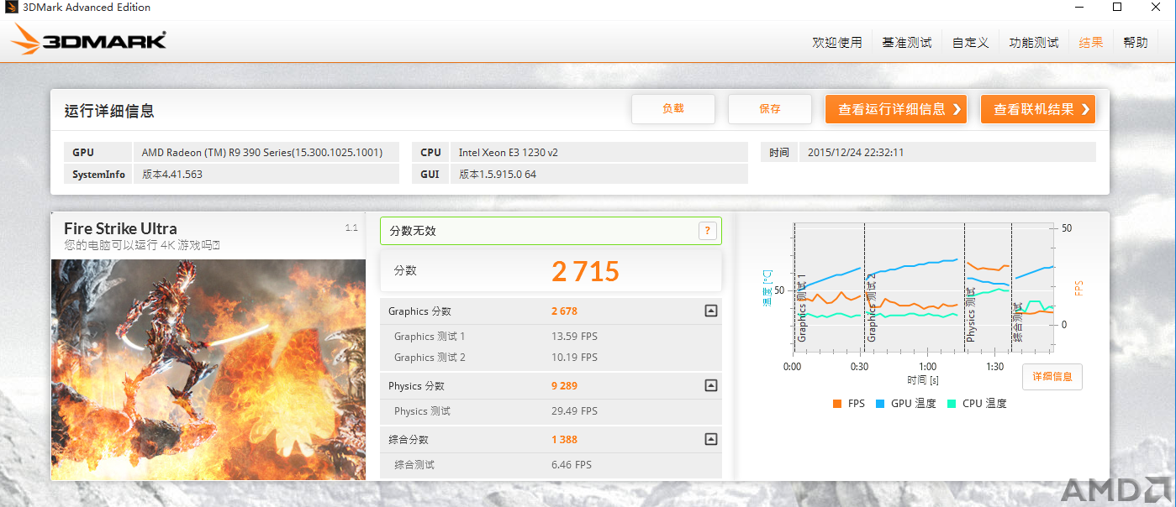
Task: Click the green CPU 温度 legend swatch
Action: [951, 404]
